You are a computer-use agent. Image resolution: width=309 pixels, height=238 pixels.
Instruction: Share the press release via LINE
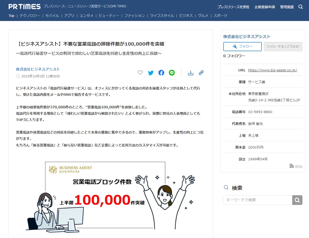pyautogui.click(x=172, y=73)
